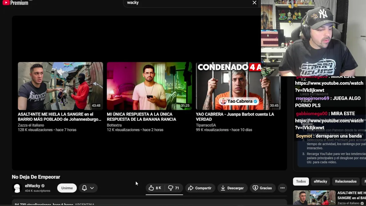Screen dimensions: 366x206
Task: Click username 'Soymot' in chat
Action: tap(304, 136)
